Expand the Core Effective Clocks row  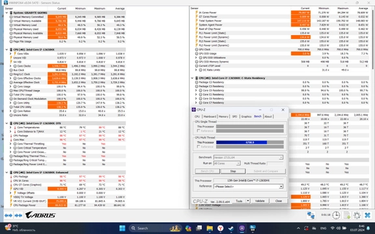(10, 78)
